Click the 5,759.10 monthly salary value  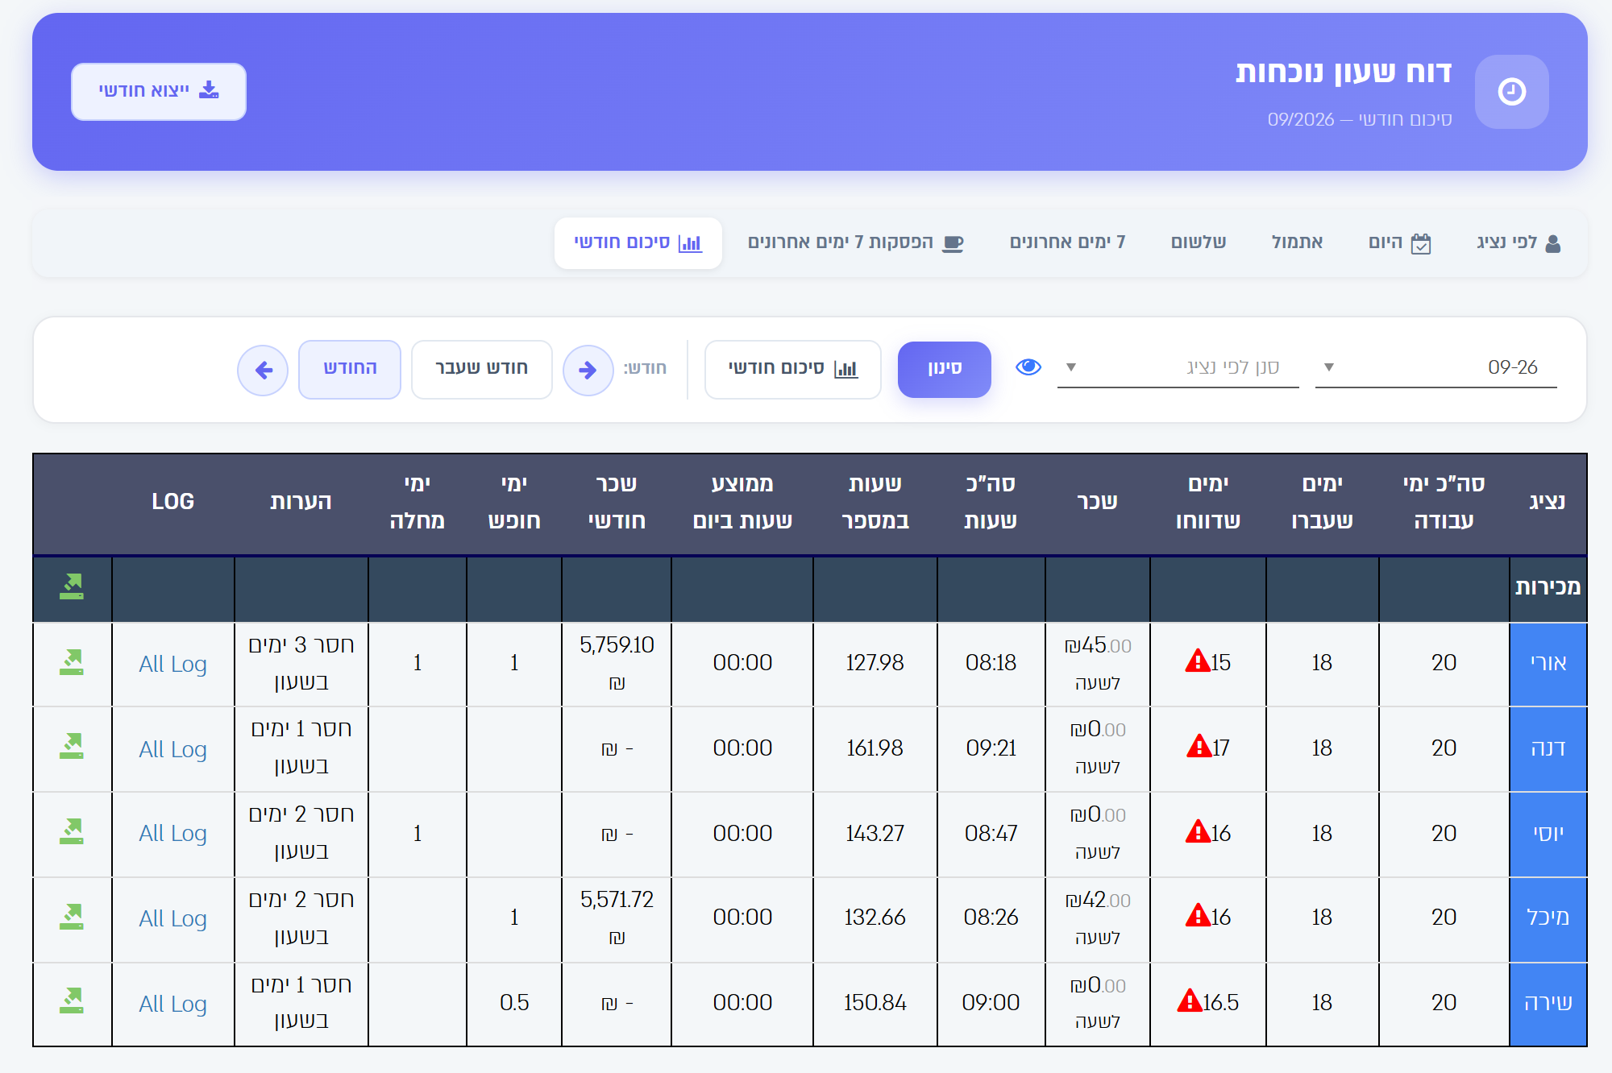617,645
